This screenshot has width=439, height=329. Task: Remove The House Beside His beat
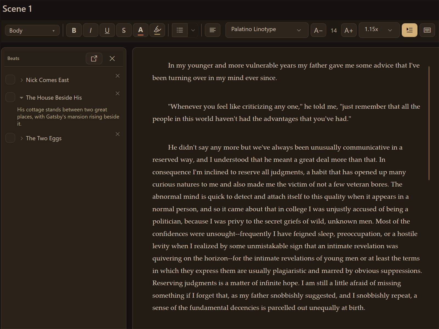click(117, 93)
